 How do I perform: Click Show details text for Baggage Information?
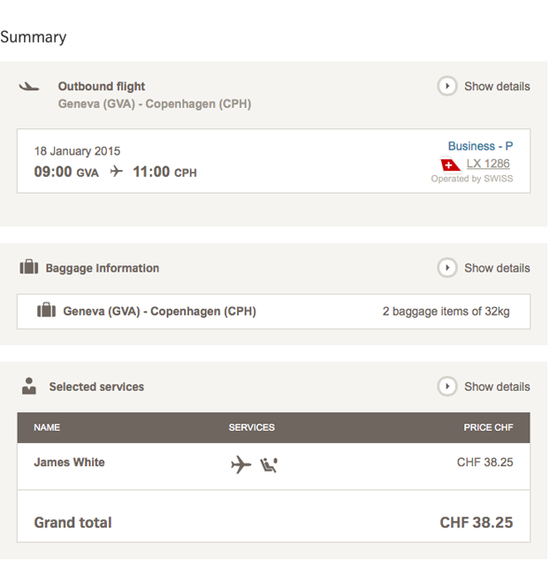click(497, 268)
